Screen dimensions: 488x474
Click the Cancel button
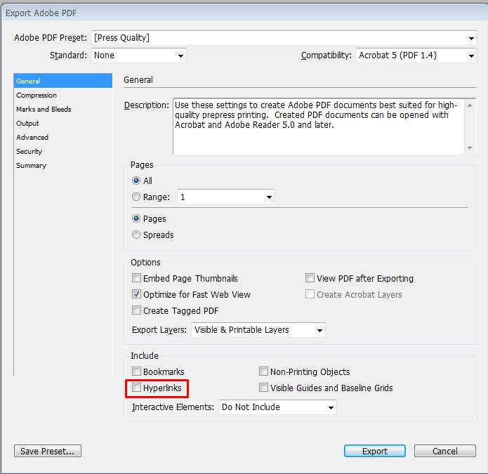click(x=444, y=451)
